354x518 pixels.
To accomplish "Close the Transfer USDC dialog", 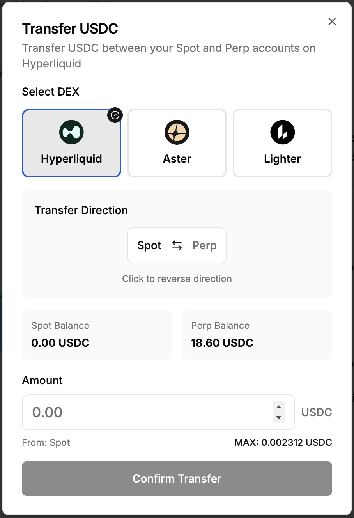I will click(x=332, y=21).
